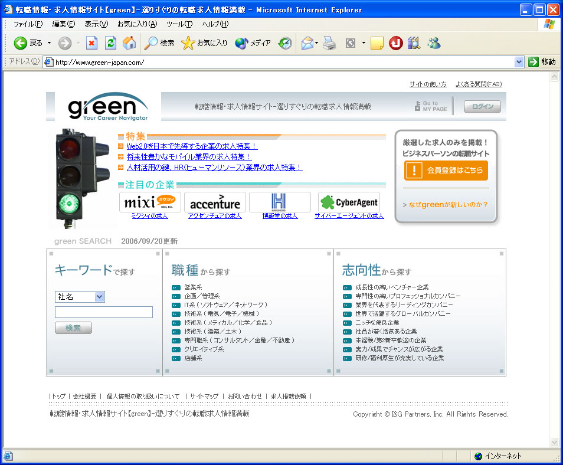The width and height of the screenshot is (563, 465).
Task: Open the Forward button dropdown arrow
Action: pos(78,43)
